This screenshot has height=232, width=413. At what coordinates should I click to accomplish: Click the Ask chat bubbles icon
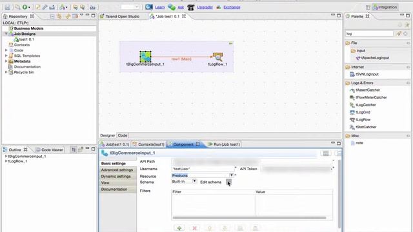coord(172,7)
